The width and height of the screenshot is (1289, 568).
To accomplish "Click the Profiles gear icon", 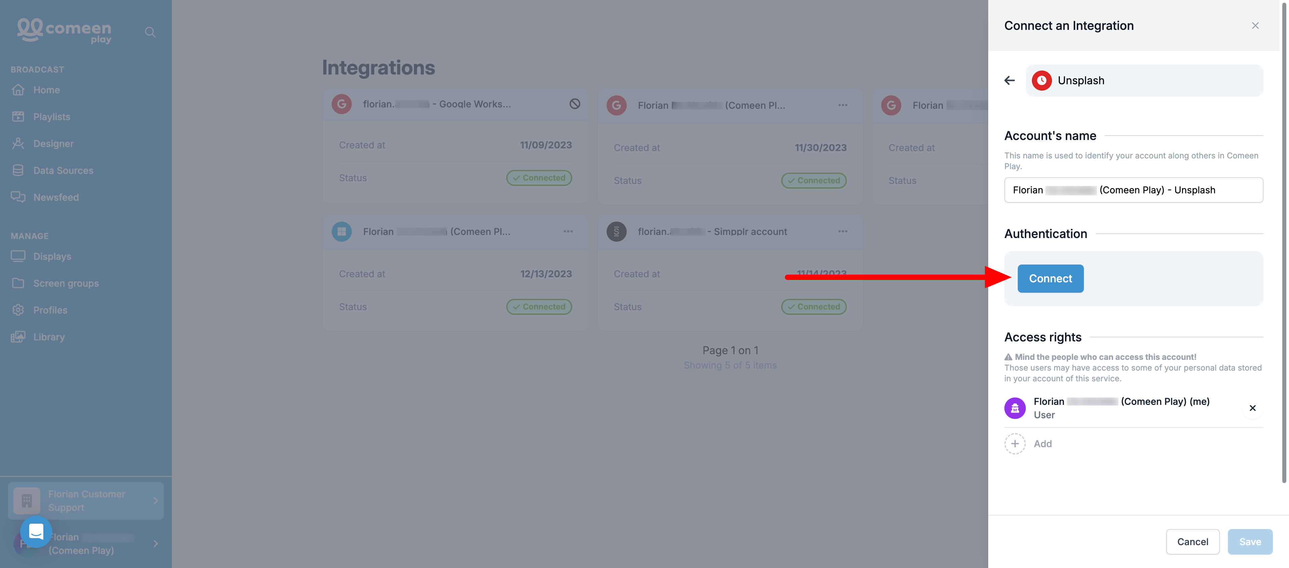I will coord(18,310).
